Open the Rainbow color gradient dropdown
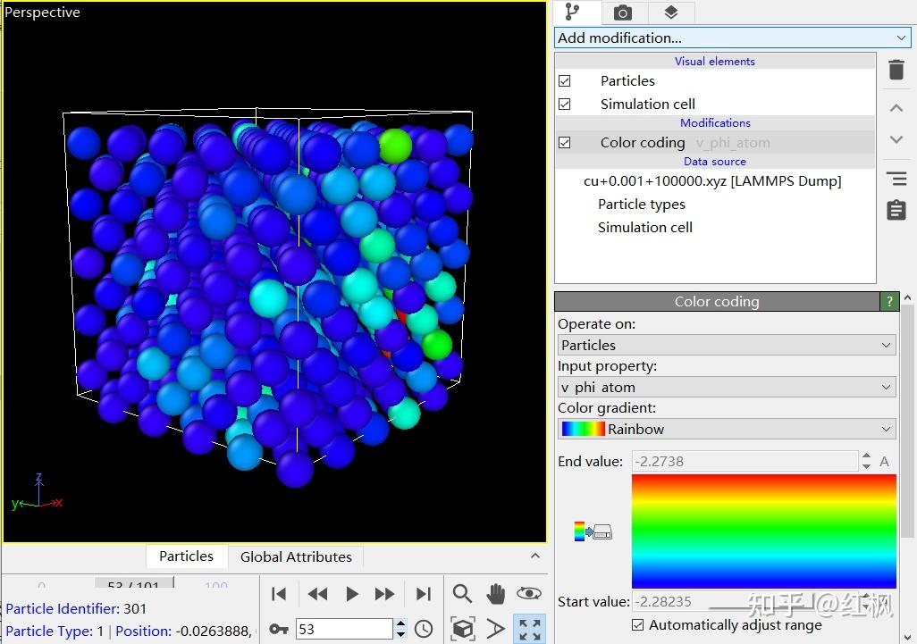The height and width of the screenshot is (644, 917). point(726,429)
